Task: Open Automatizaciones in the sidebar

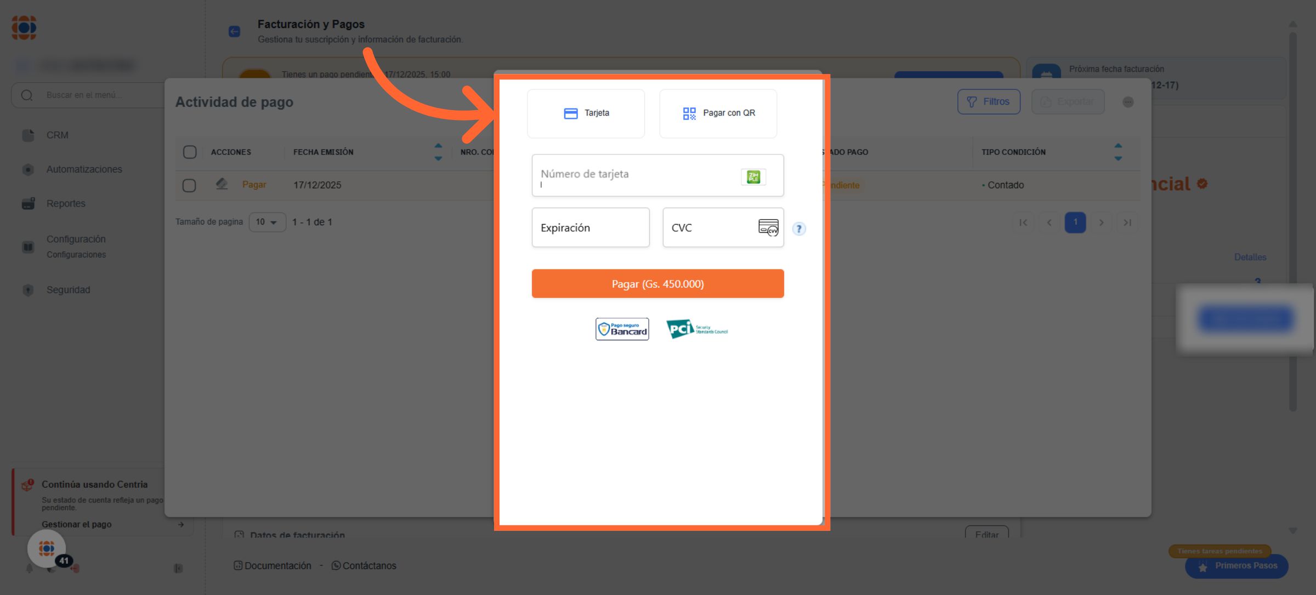Action: (84, 169)
